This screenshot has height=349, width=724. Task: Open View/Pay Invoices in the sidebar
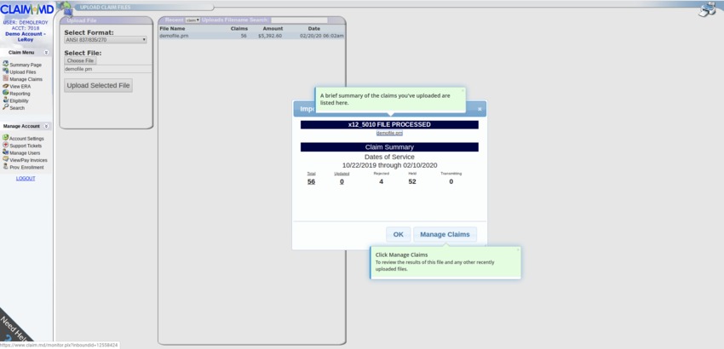click(x=27, y=160)
